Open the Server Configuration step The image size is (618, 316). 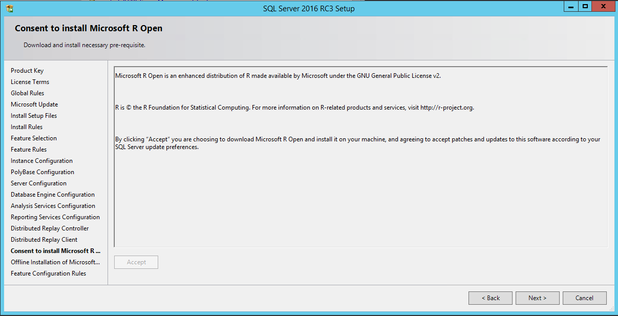(x=38, y=183)
